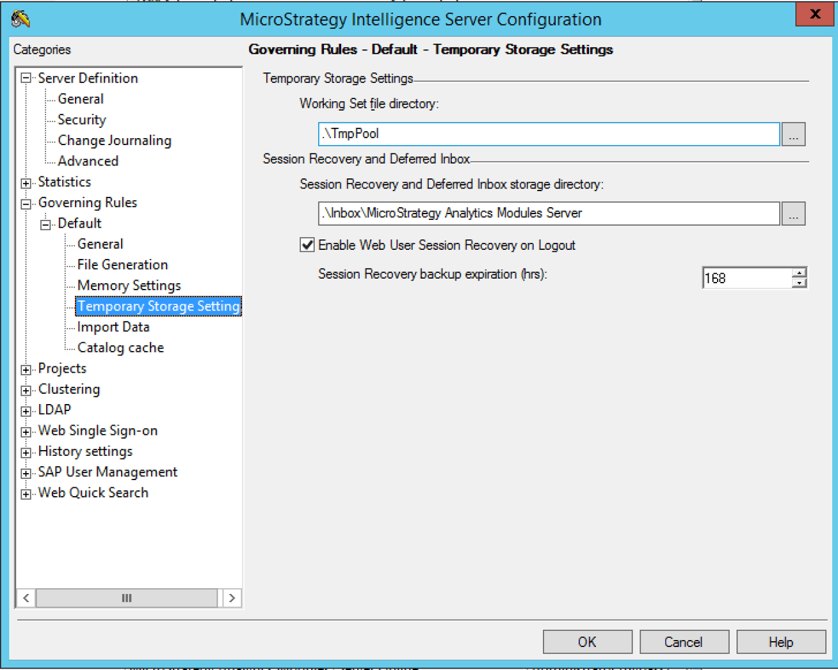Expand the LDAP category node
This screenshot has height=670, width=838.
(x=26, y=410)
